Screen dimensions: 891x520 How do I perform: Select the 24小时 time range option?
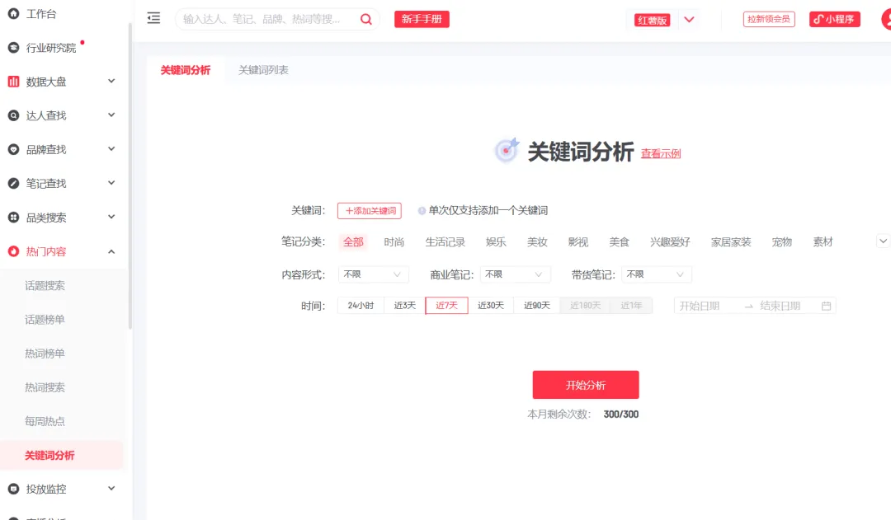click(x=361, y=304)
